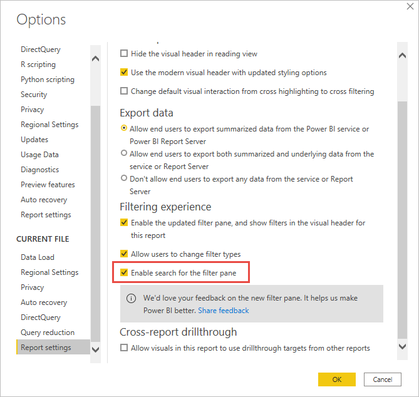Click the info icon in feedback banner
Viewport: 419px width, 397px height.
(x=131, y=298)
